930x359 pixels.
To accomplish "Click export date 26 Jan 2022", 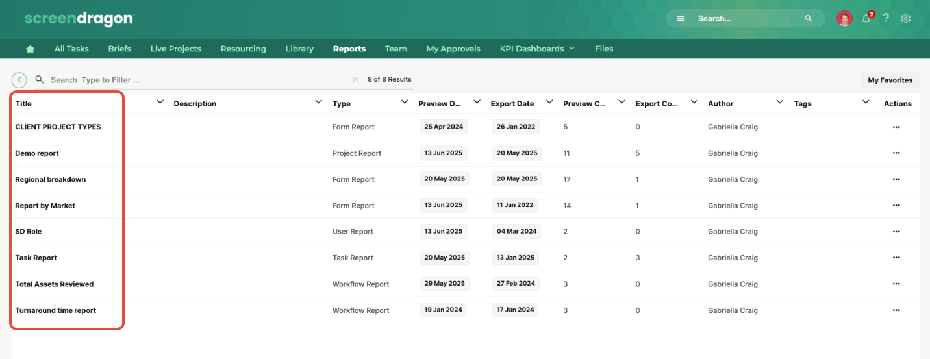I will [x=516, y=127].
